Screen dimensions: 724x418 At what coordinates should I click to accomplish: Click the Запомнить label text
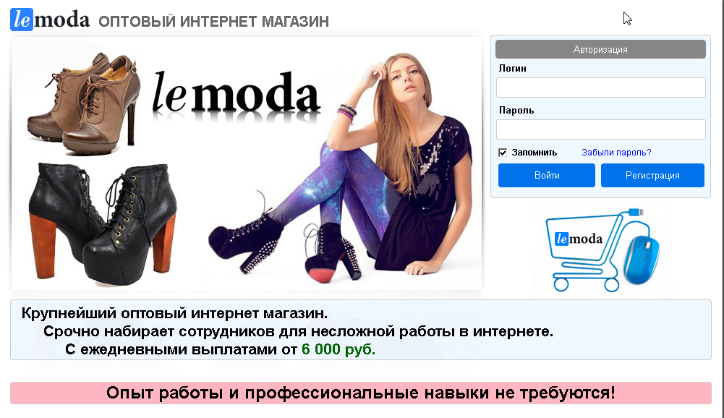[535, 153]
